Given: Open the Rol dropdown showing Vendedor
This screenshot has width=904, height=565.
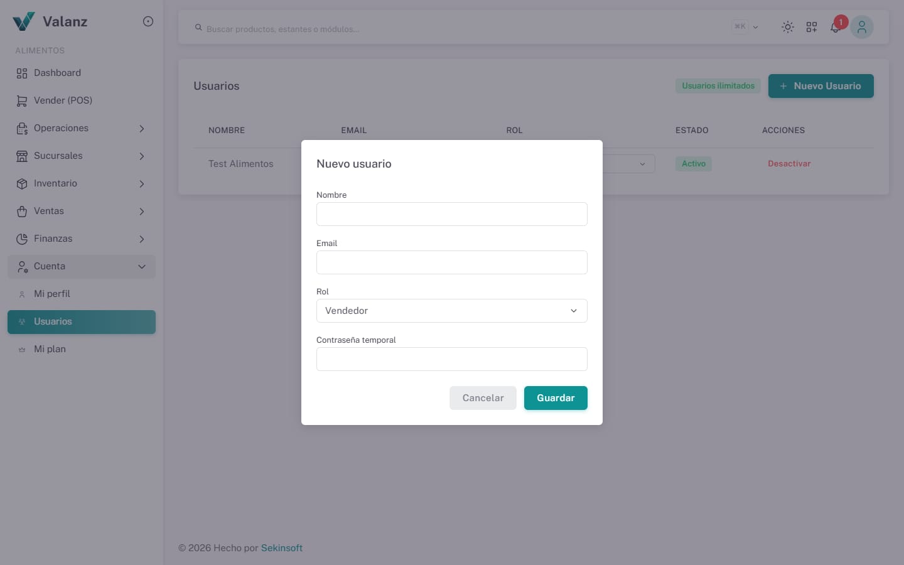Looking at the screenshot, I should pos(452,311).
